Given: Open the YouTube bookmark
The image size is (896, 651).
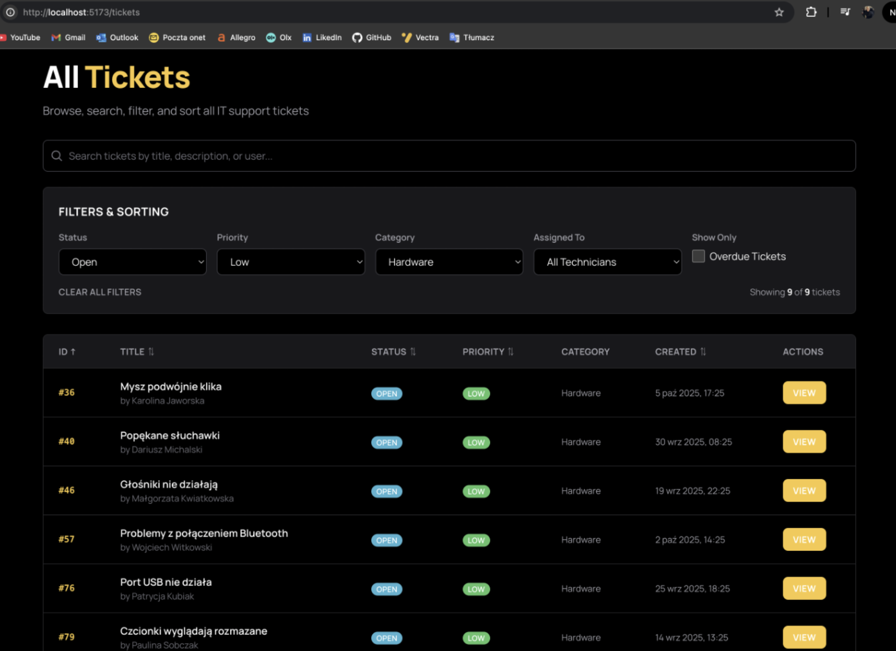Looking at the screenshot, I should click(x=20, y=38).
